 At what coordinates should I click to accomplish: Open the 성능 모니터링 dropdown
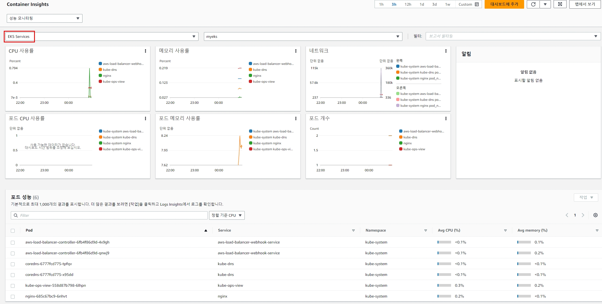(x=44, y=18)
